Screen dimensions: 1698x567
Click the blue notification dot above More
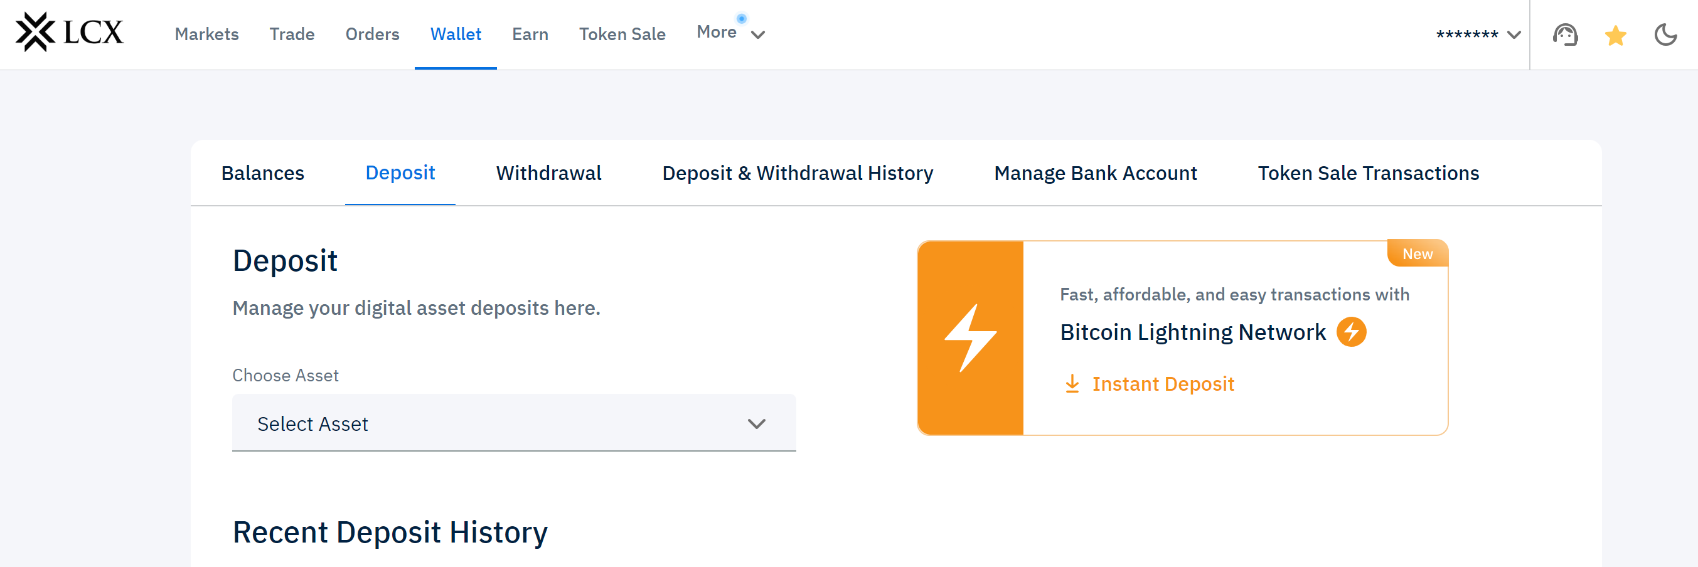click(x=742, y=18)
